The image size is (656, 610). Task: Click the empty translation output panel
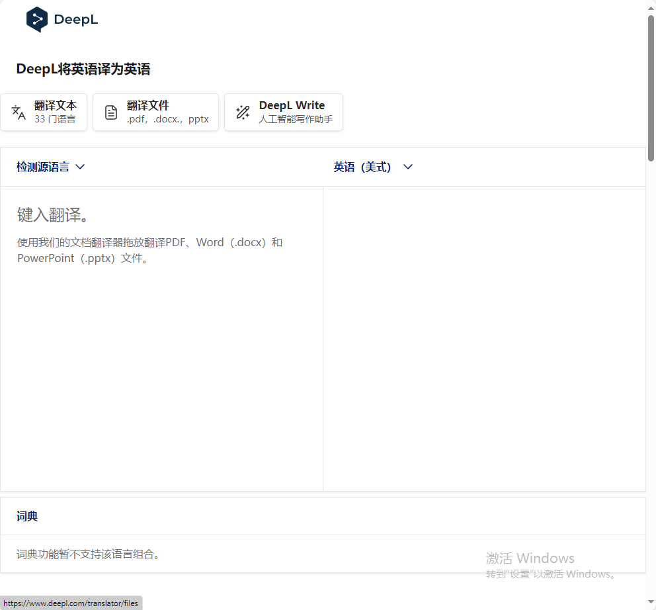(485, 338)
